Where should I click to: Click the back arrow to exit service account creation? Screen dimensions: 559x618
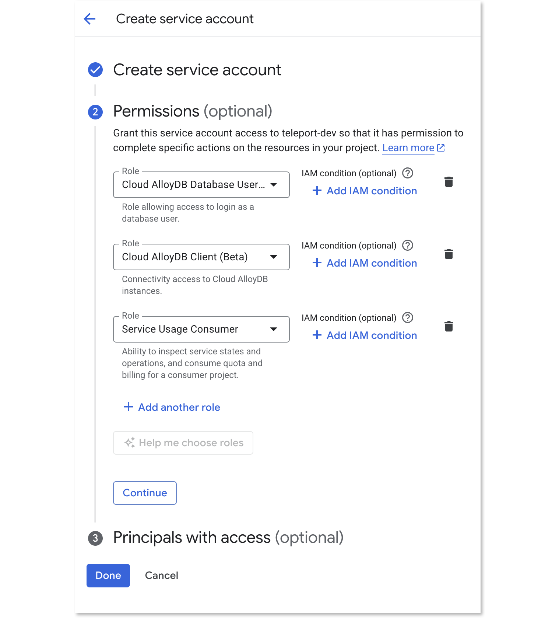(89, 18)
